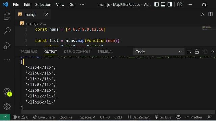The image size is (216, 121).
Task: Show errors and warnings count in status bar
Action: click(21, 117)
